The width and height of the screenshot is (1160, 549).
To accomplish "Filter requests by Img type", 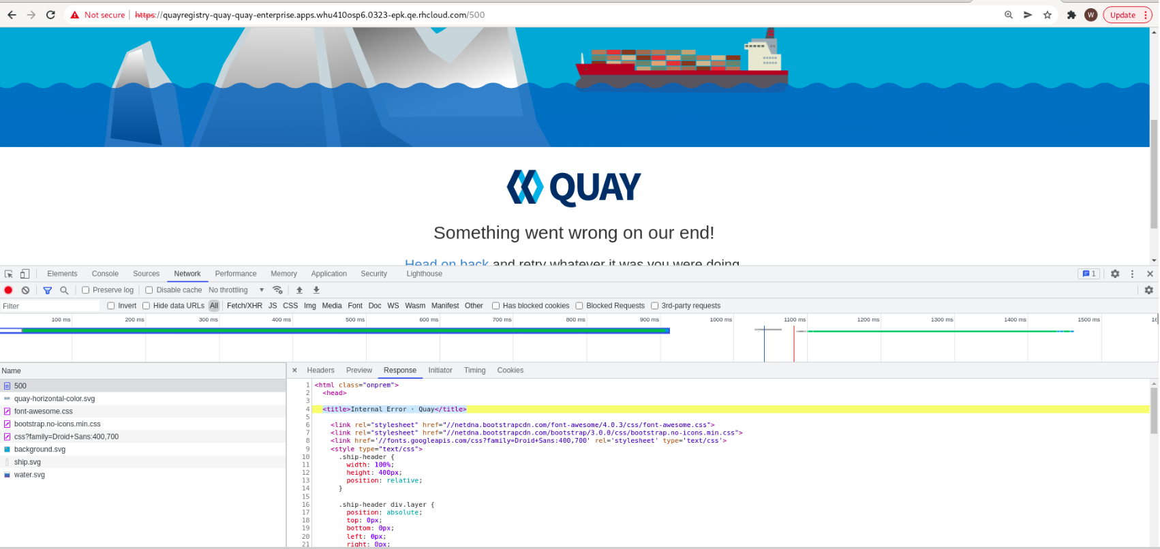I will pos(310,306).
